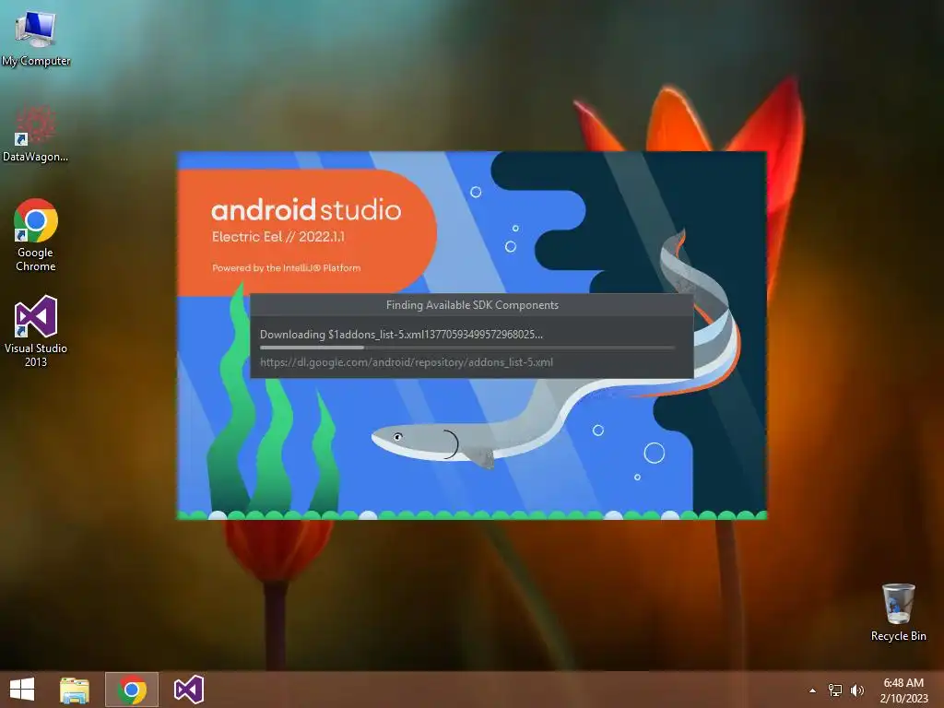Select the DataWagon desktop shortcut
The height and width of the screenshot is (708, 944).
[x=36, y=134]
